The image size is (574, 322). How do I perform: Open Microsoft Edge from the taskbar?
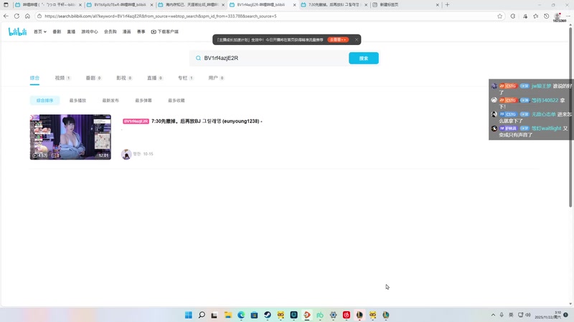pos(241,315)
